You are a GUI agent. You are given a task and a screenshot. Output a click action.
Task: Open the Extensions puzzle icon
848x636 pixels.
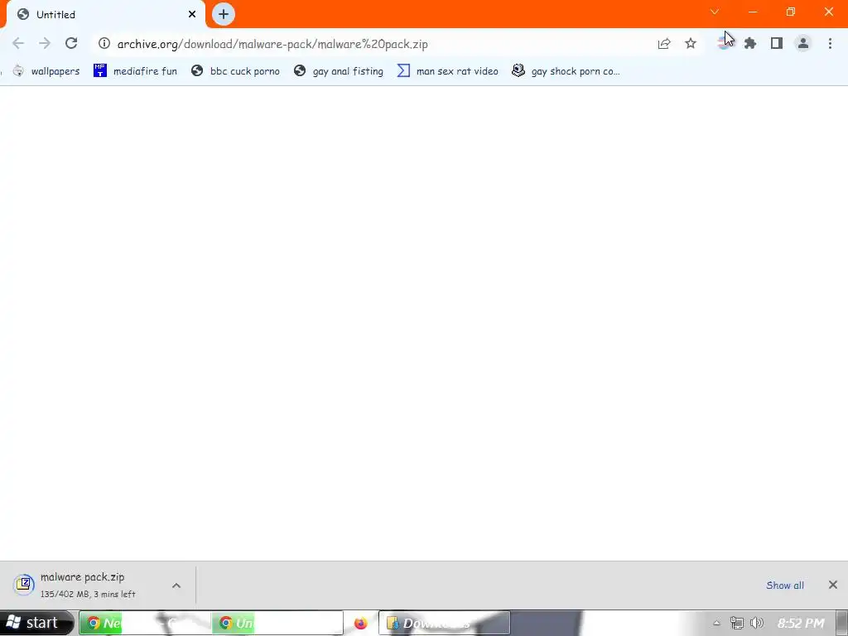(750, 43)
